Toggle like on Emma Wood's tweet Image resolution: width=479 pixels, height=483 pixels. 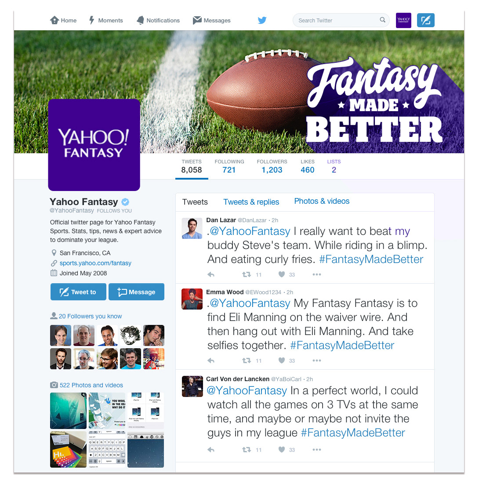click(x=282, y=360)
